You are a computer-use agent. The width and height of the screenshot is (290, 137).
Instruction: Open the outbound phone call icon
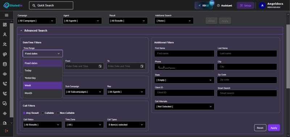(x=5, y=84)
